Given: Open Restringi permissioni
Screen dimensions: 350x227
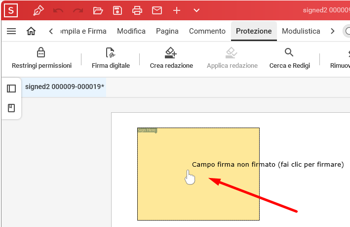Looking at the screenshot, I should pos(41,58).
